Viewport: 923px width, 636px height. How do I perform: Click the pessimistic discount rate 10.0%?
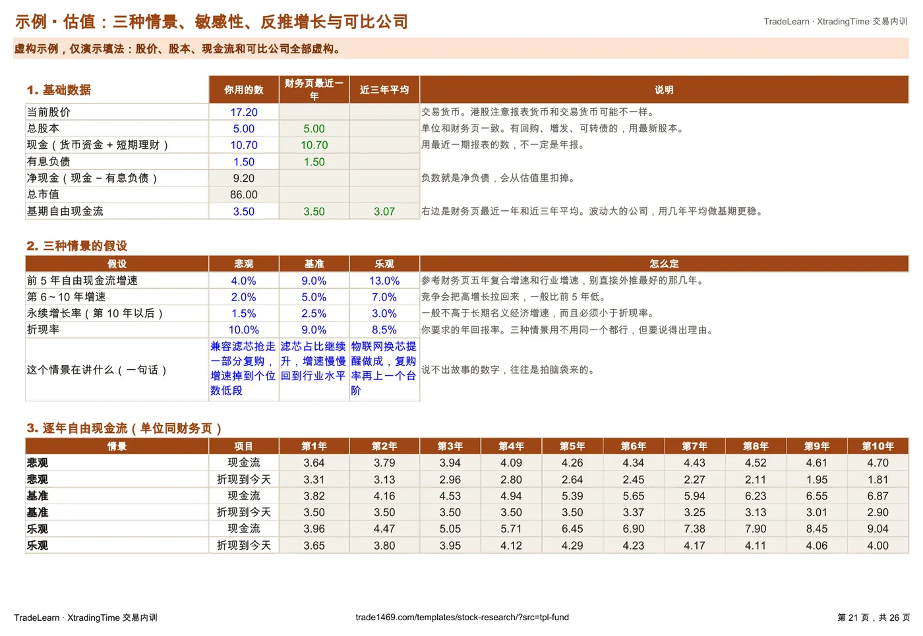point(244,330)
